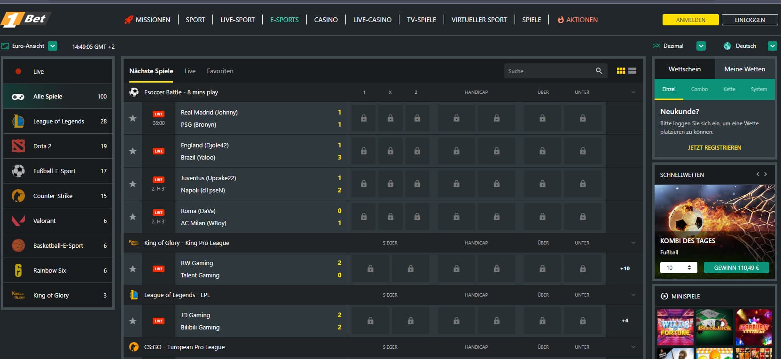Select the Counter-Strike sidebar icon
Image resolution: width=781 pixels, height=359 pixels.
(x=18, y=196)
